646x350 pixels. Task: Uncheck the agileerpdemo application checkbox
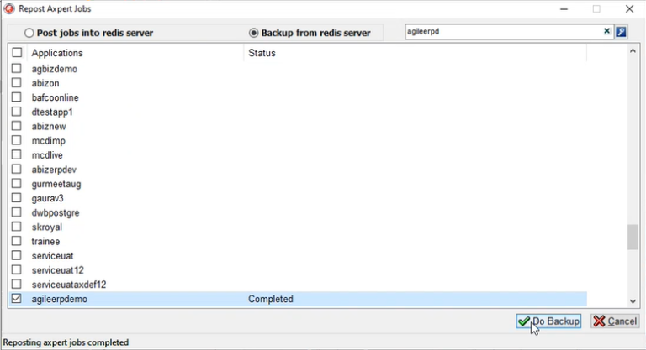17,299
